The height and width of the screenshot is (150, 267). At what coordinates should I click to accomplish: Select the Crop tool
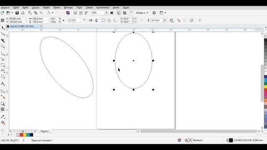pos(3,40)
